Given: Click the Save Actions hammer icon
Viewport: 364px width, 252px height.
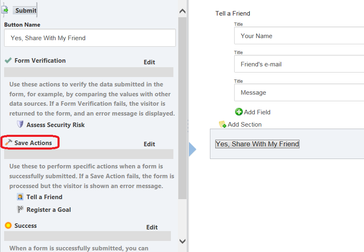Looking at the screenshot, I should [9, 143].
